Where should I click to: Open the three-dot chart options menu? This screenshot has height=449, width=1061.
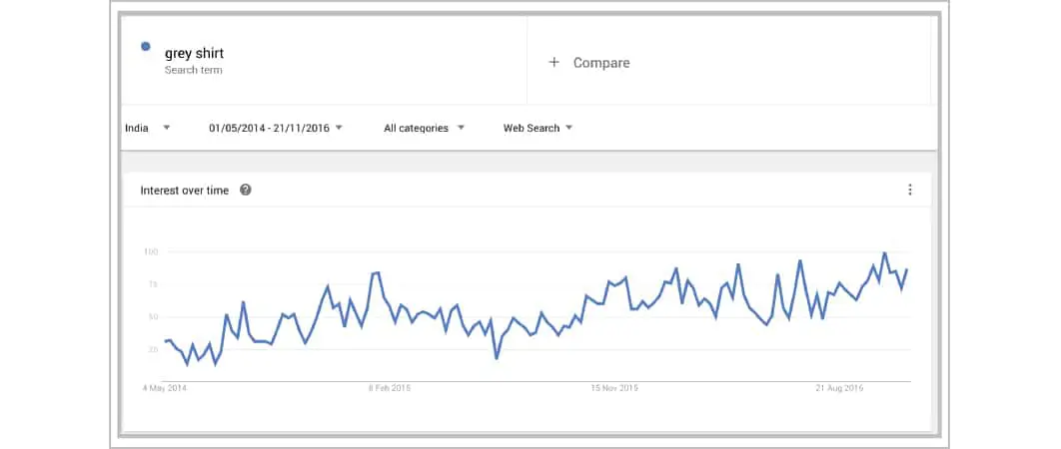tap(909, 190)
